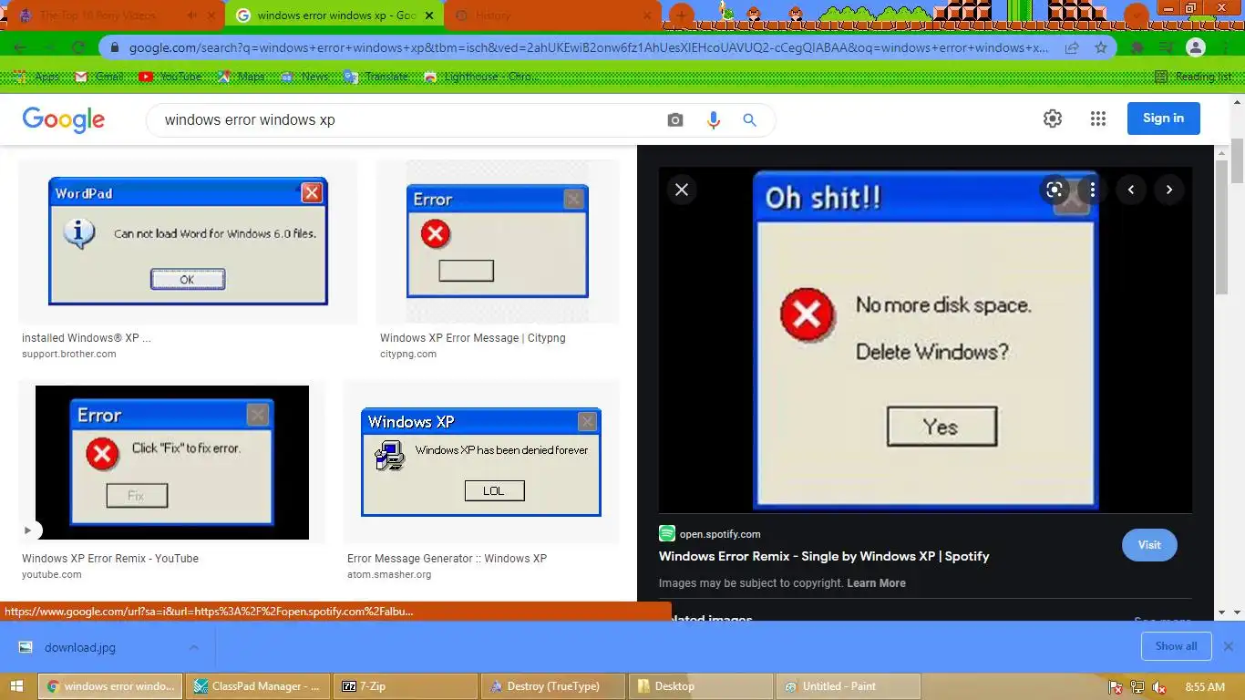This screenshot has height=700, width=1245.
Task: Open Google apps grid
Action: [1098, 118]
